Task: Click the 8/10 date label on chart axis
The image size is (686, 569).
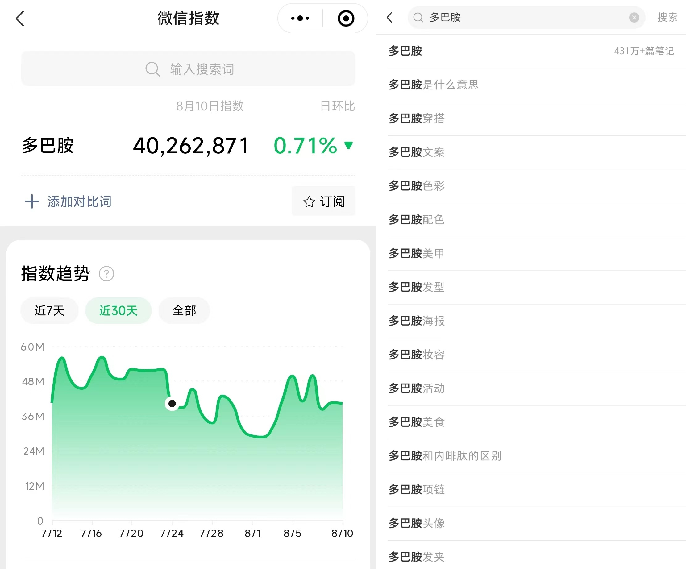Action: 342,534
